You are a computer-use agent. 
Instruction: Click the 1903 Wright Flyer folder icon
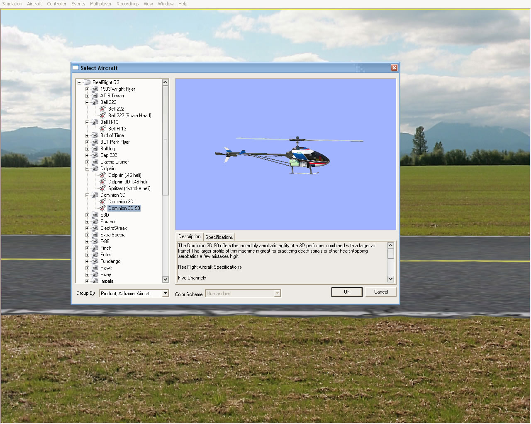95,89
